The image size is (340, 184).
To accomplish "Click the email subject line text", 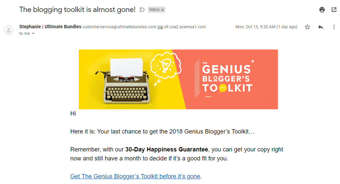I will (x=77, y=10).
